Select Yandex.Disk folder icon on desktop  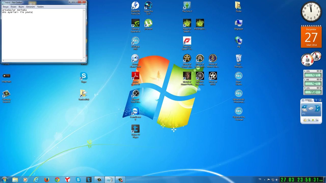coord(84,95)
